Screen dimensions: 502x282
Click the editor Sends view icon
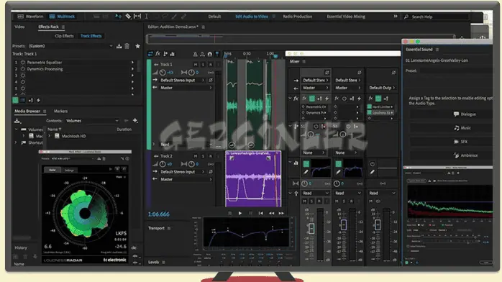click(165, 54)
